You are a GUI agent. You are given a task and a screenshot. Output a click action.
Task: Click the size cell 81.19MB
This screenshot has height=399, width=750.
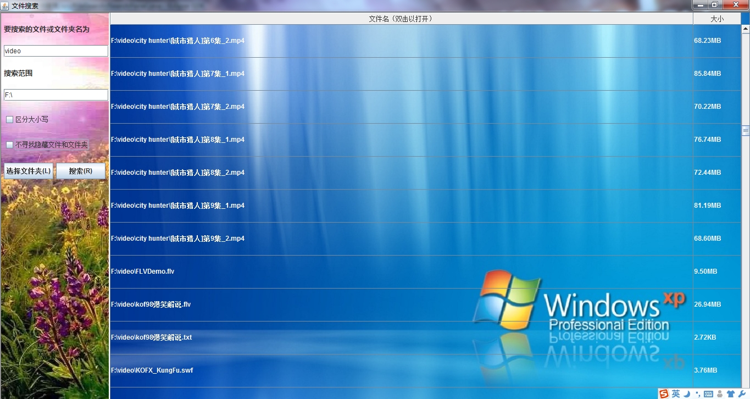(717, 206)
